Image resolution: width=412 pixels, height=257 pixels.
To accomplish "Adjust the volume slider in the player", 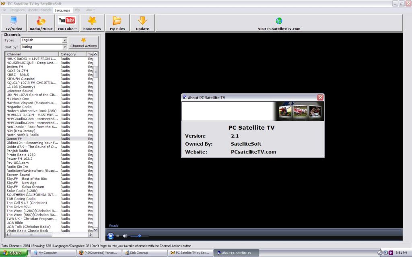I will pos(140,236).
